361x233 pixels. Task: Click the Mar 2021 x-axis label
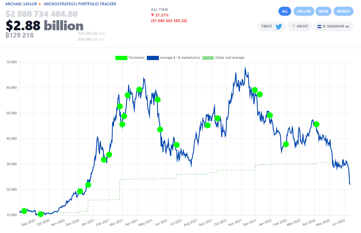(x=116, y=222)
